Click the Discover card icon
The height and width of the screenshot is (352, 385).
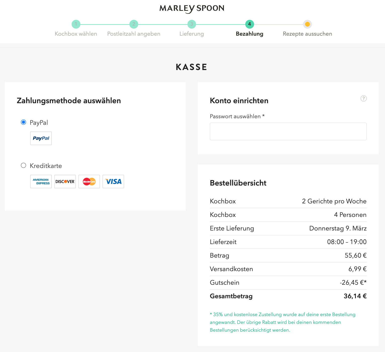click(x=65, y=181)
